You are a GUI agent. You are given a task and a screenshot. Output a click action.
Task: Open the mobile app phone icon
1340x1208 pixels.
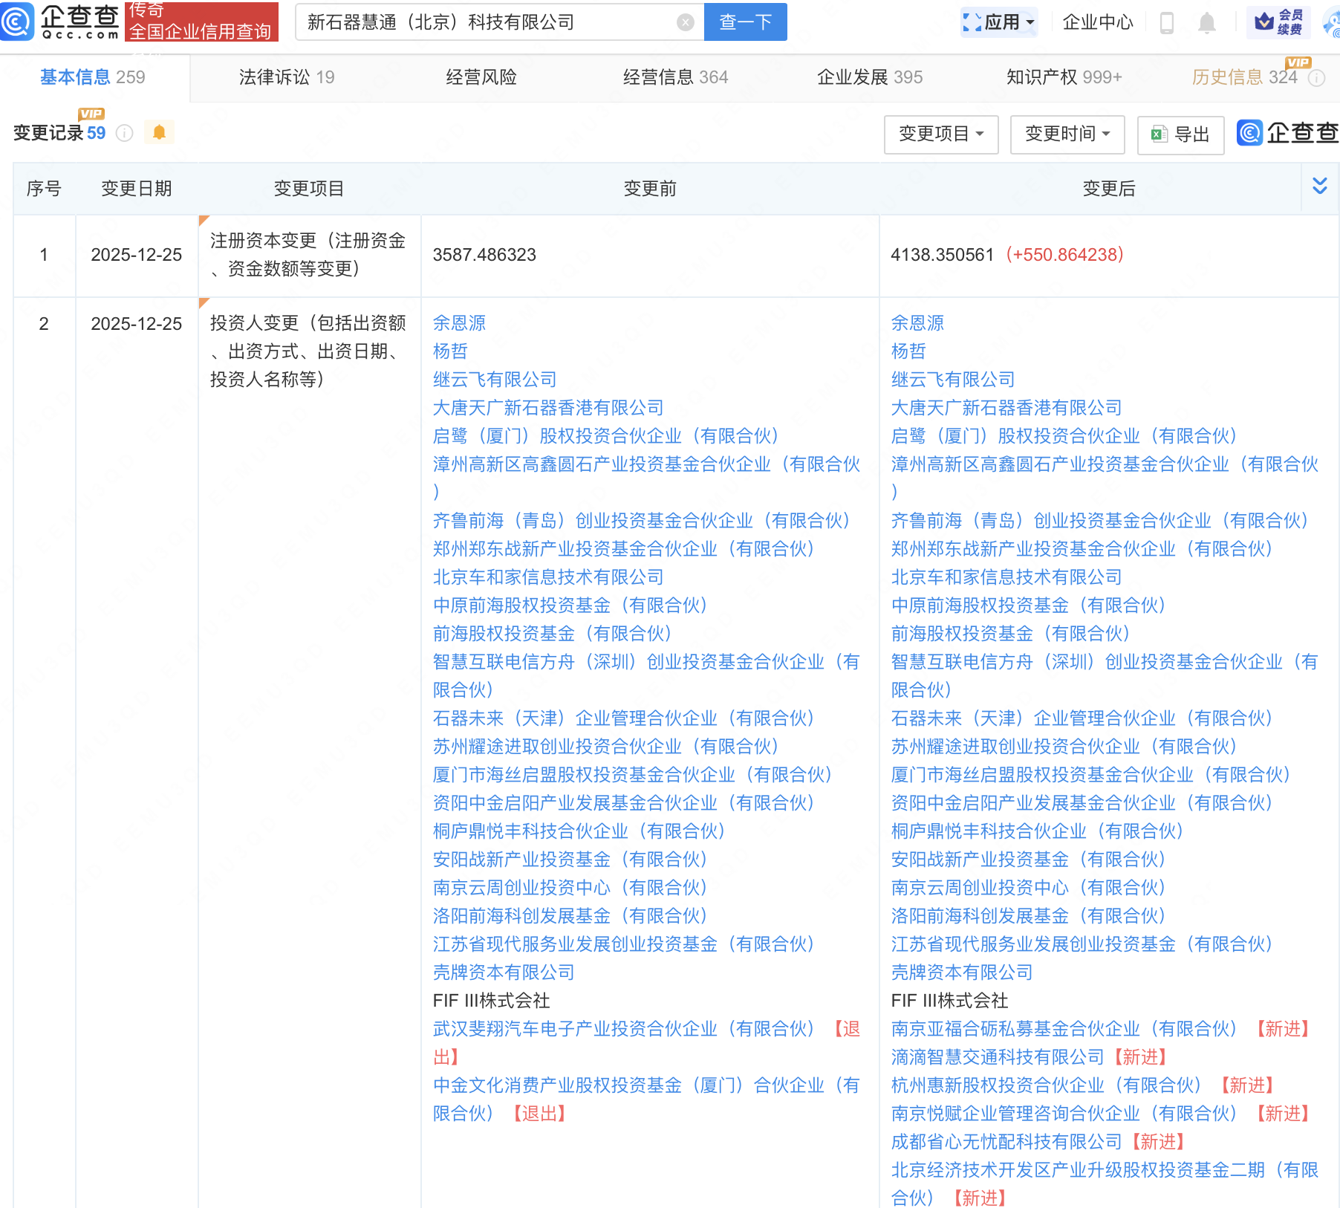pyautogui.click(x=1166, y=23)
